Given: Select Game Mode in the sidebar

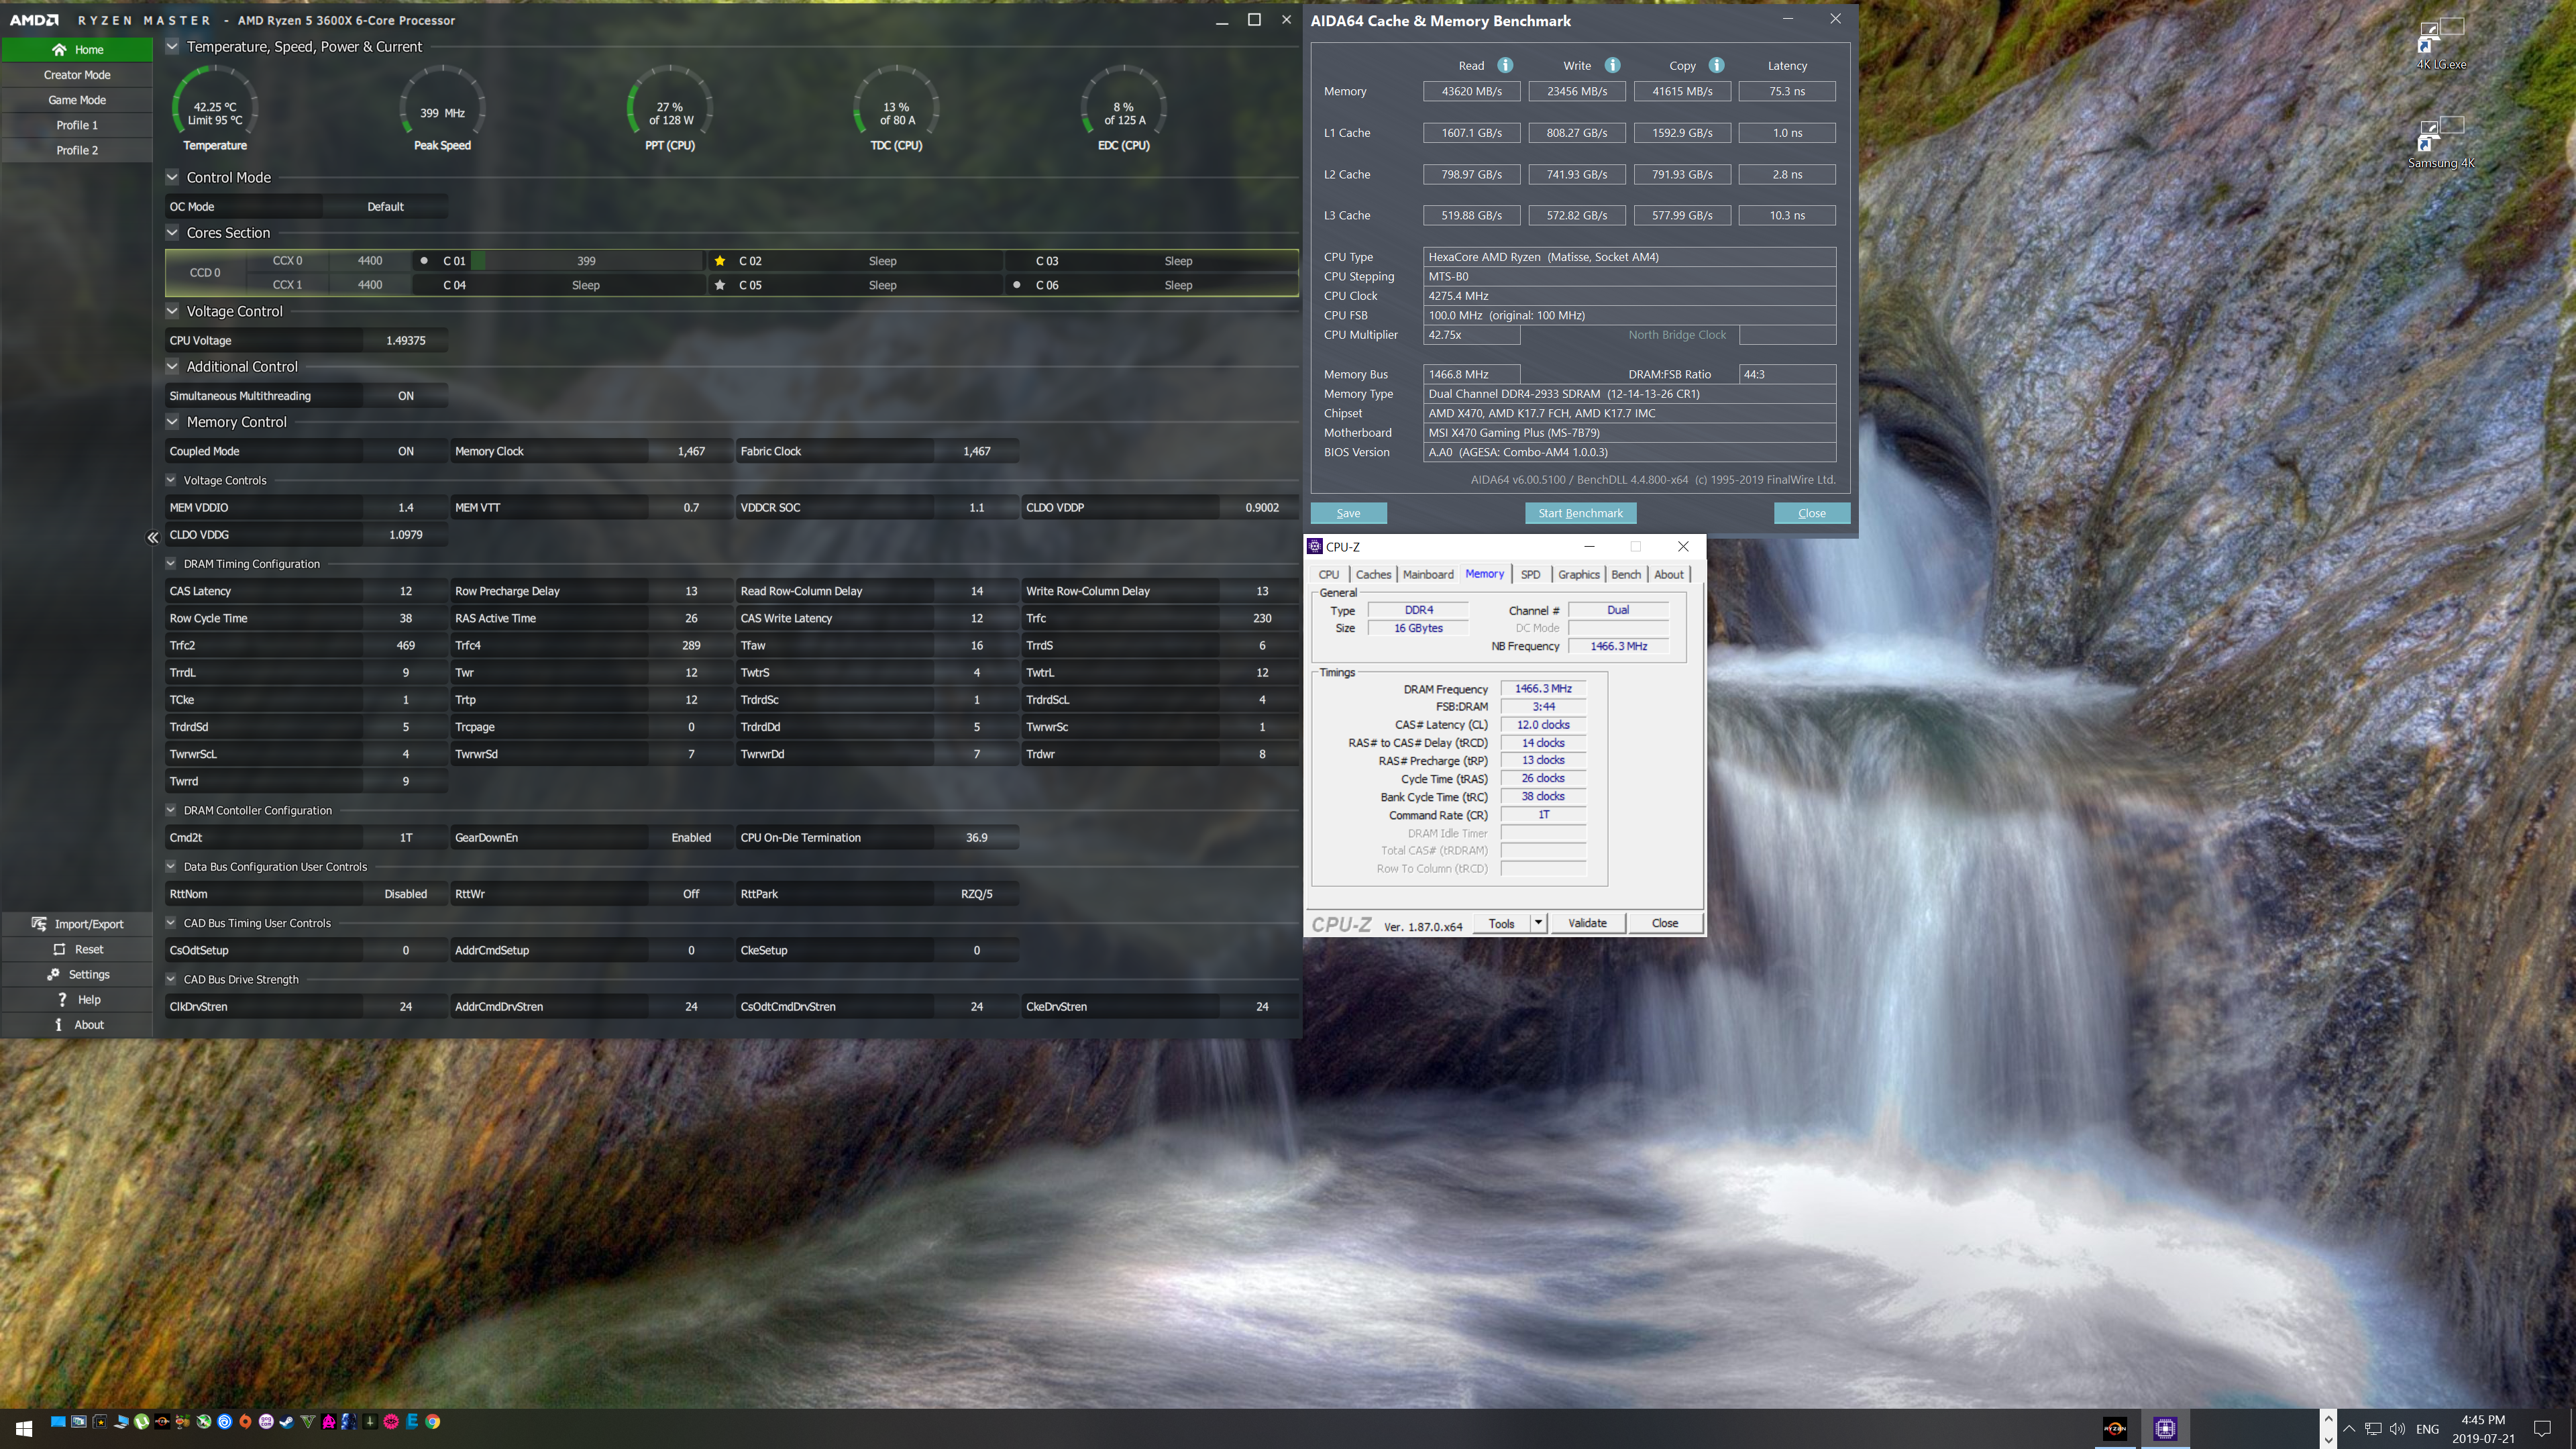Looking at the screenshot, I should (x=77, y=100).
